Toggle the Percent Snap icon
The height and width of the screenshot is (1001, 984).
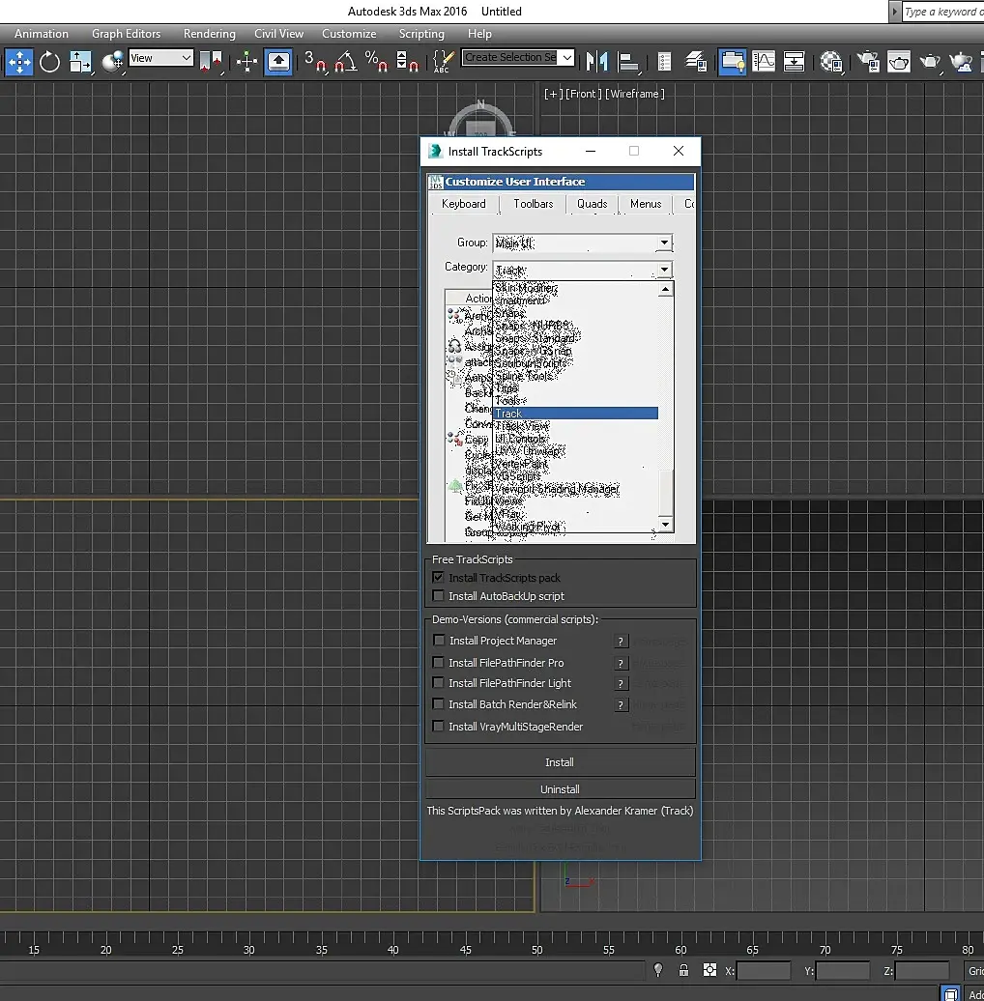point(377,62)
